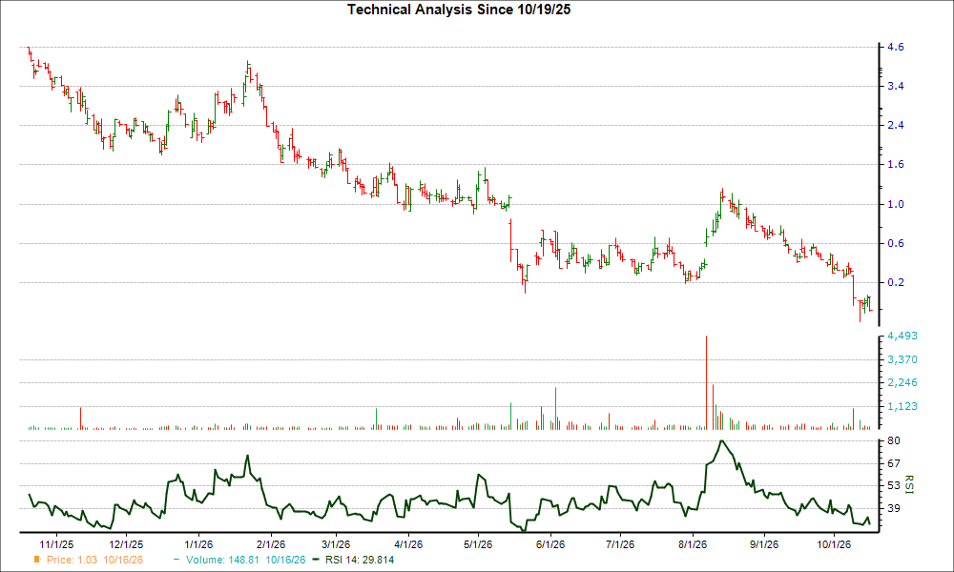Click the dark green RSI legend line marker
Image resolution: width=954 pixels, height=572 pixels.
[x=316, y=560]
